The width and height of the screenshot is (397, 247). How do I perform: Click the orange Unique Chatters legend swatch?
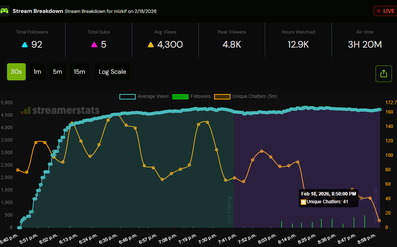(x=222, y=96)
